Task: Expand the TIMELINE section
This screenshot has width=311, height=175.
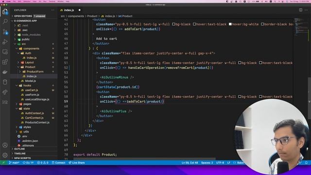Action: [x=20, y=154]
